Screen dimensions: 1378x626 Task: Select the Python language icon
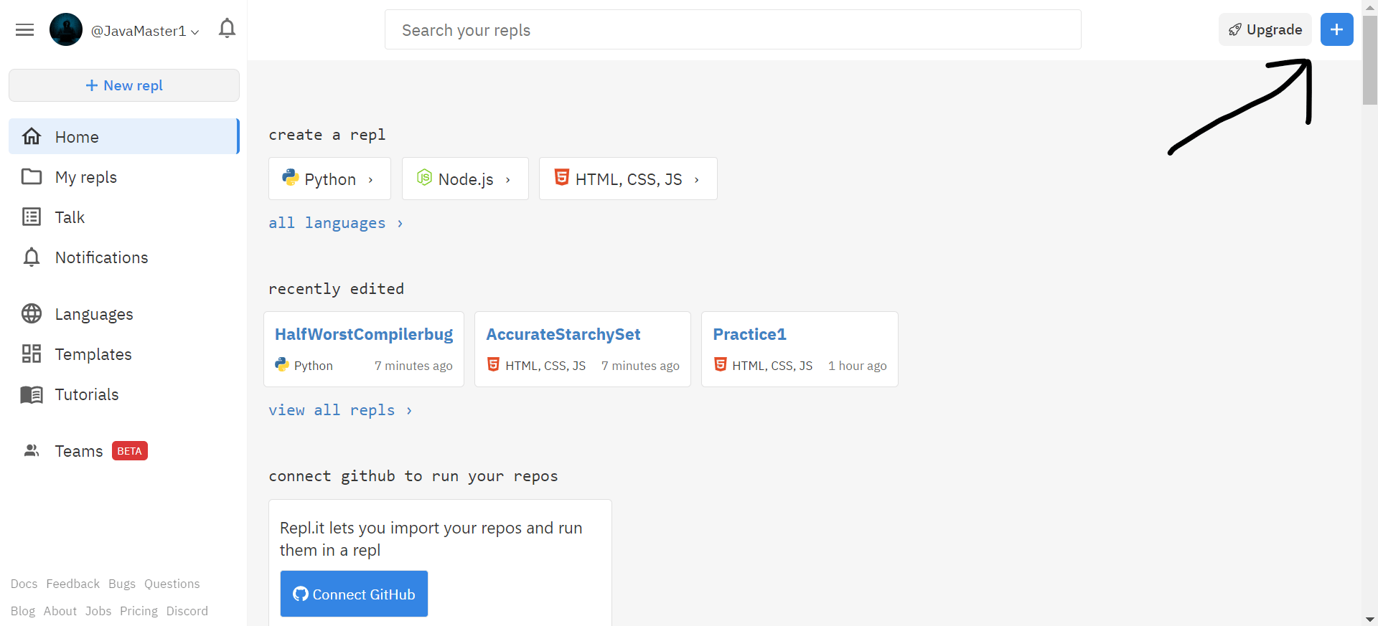point(290,177)
